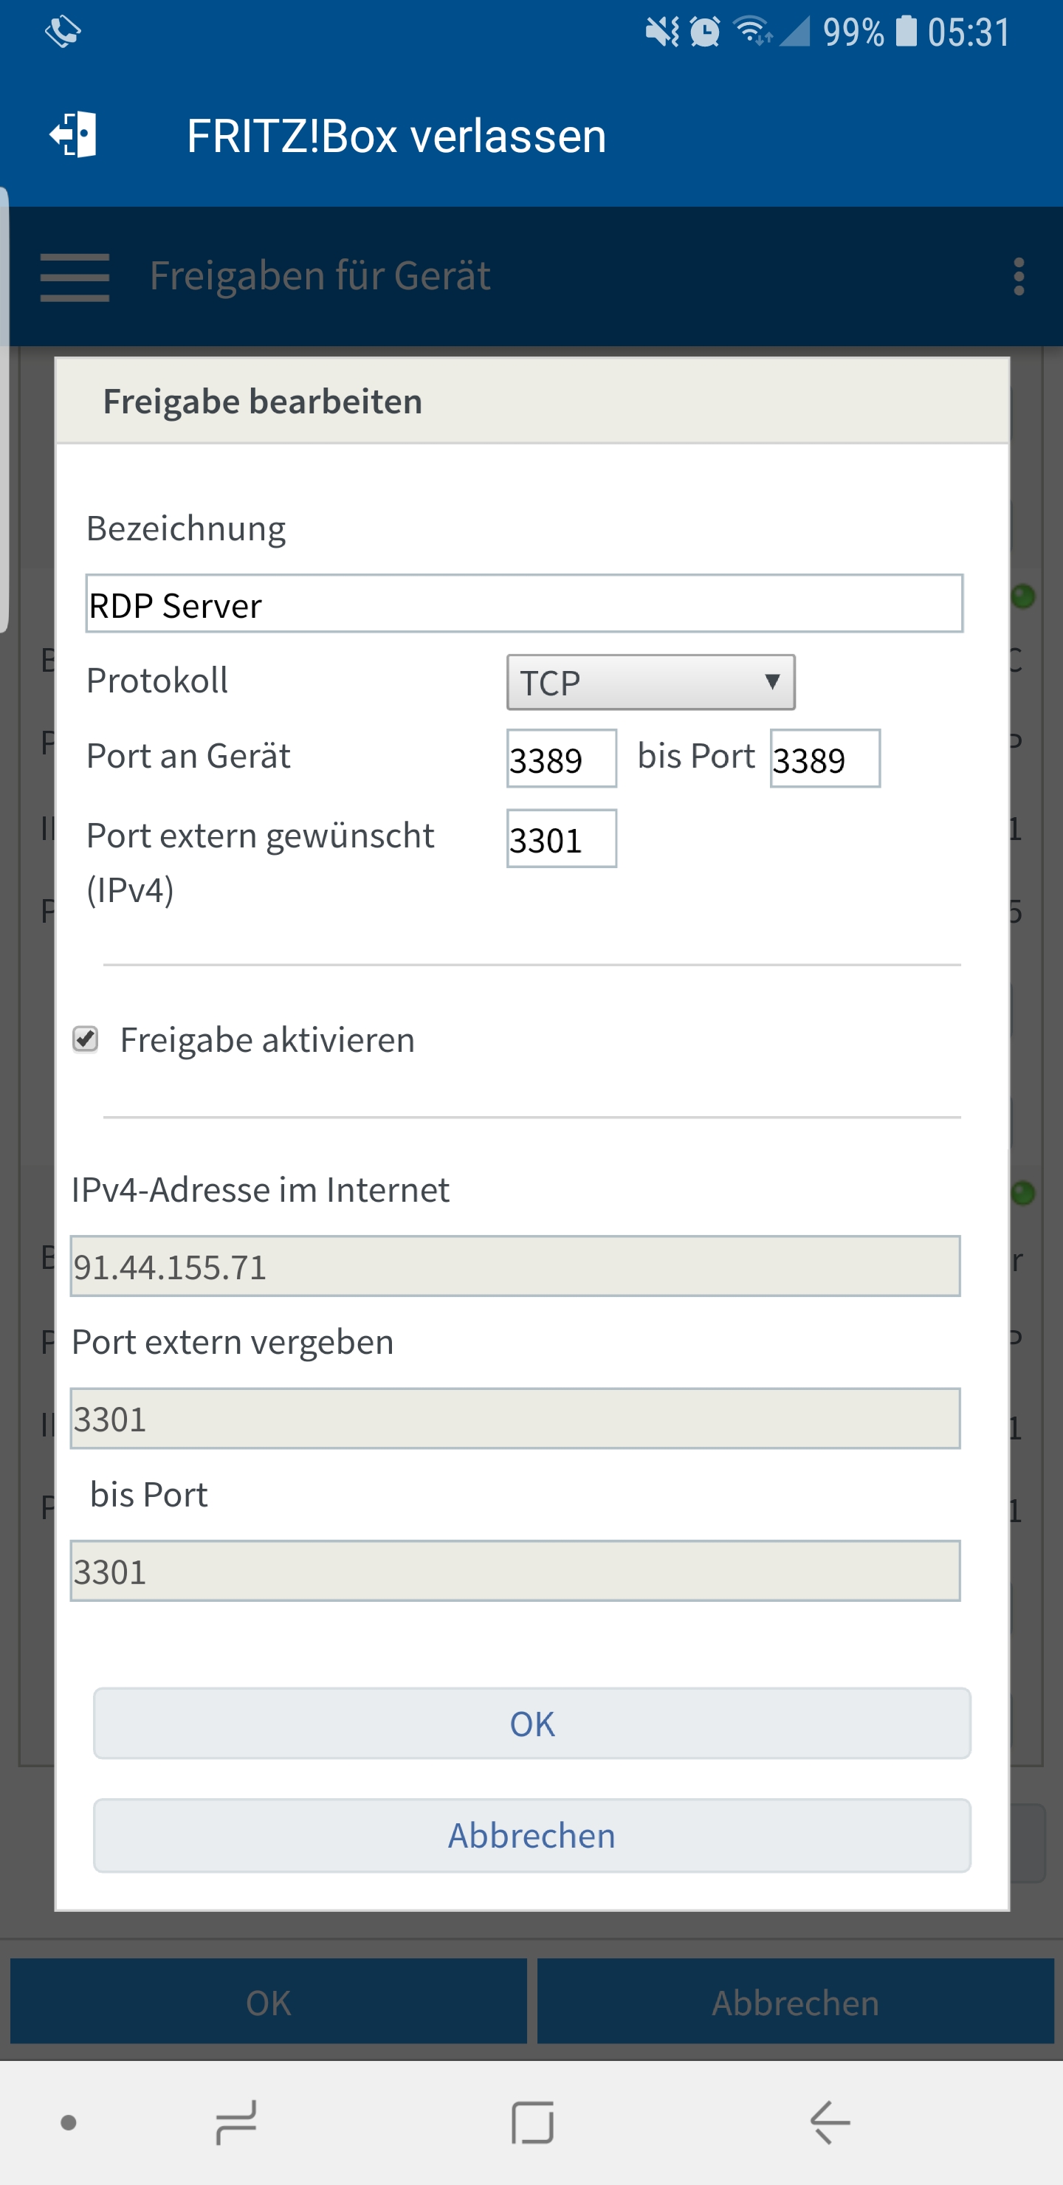Tap the alarm clock status icon
This screenshot has height=2185, width=1063.
704,32
